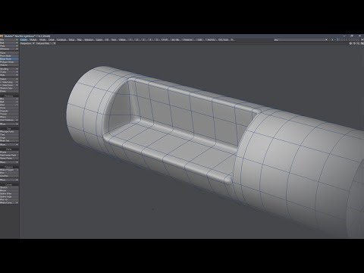
Task: Select the Make Polygon tool
Action: pyautogui.click(x=9, y=170)
